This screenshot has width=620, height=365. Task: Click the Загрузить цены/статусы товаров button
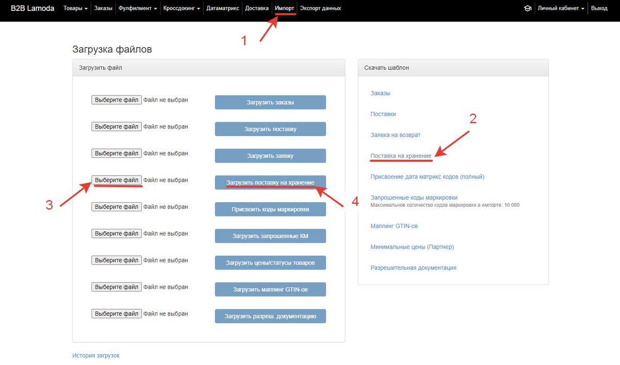[x=270, y=262]
